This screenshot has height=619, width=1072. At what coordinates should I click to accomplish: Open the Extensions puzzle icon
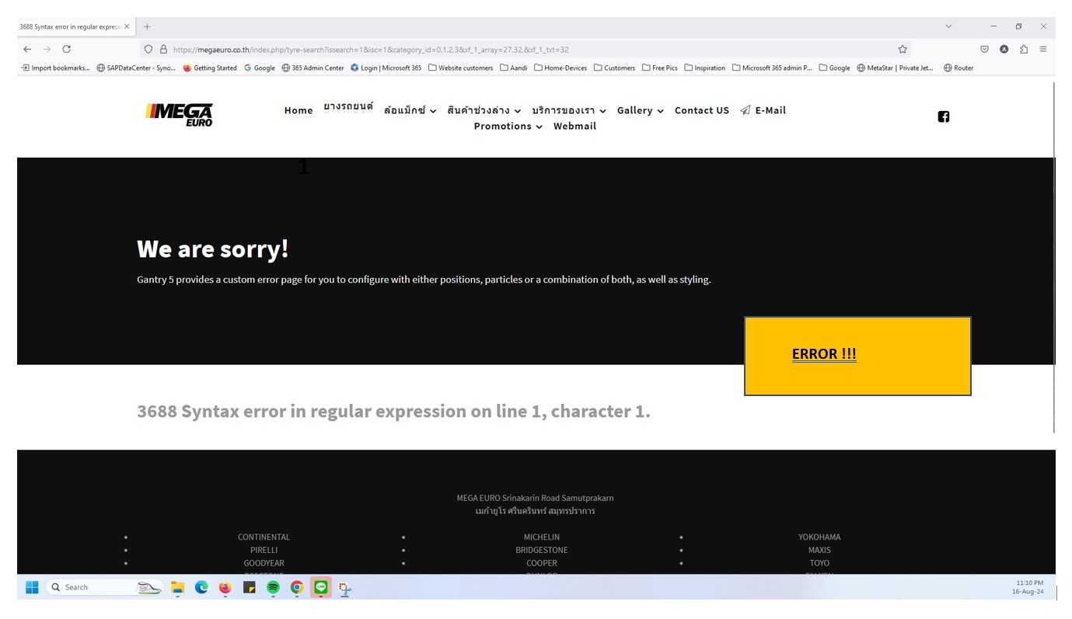pyautogui.click(x=1024, y=49)
